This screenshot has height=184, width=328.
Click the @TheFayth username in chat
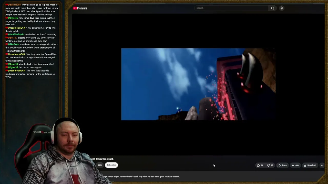(13, 44)
